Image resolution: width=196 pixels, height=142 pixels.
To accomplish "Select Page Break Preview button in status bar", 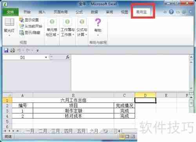I will 132,137.
